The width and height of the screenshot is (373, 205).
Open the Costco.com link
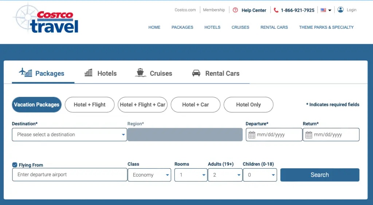coord(185,10)
